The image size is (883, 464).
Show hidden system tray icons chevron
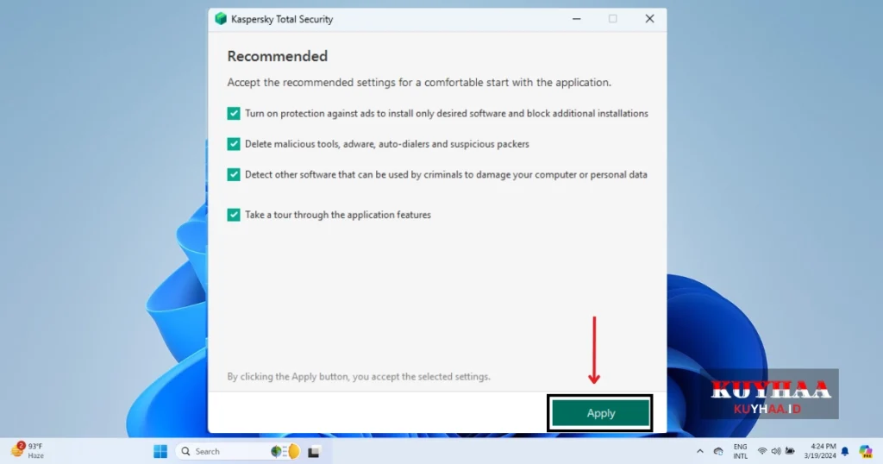700,451
